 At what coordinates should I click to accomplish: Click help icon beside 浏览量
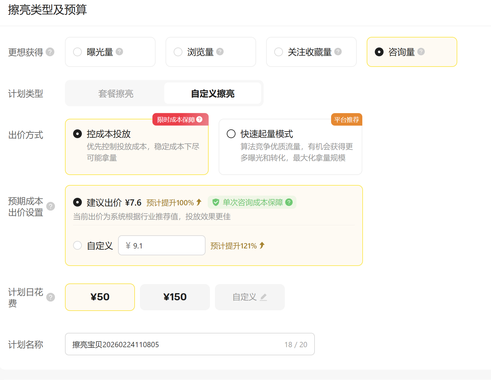tap(220, 52)
